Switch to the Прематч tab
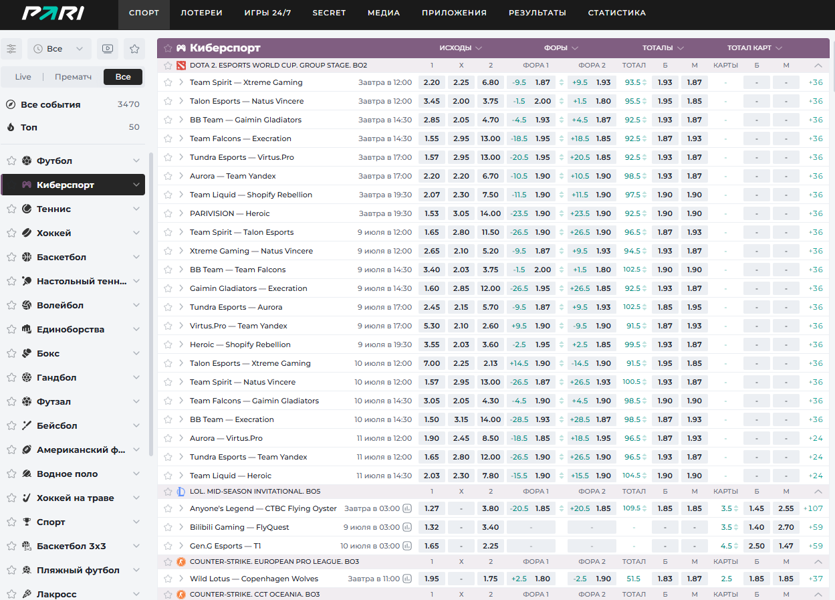835x600 pixels. click(73, 77)
